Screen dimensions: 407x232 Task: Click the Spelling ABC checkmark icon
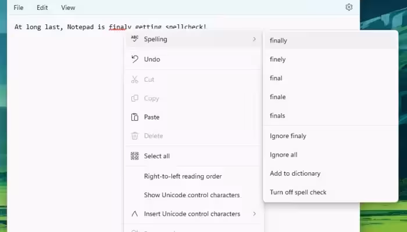[x=134, y=39]
